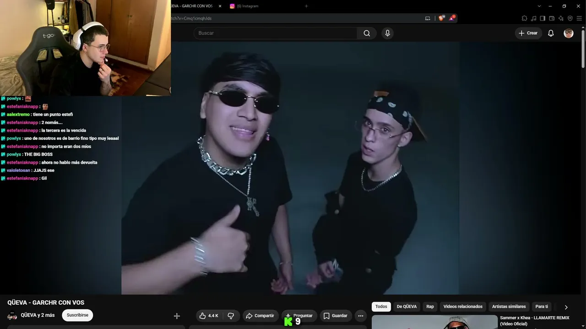This screenshot has width=586, height=329.
Task: Switch to the Instagram browser tab
Action: point(247,6)
